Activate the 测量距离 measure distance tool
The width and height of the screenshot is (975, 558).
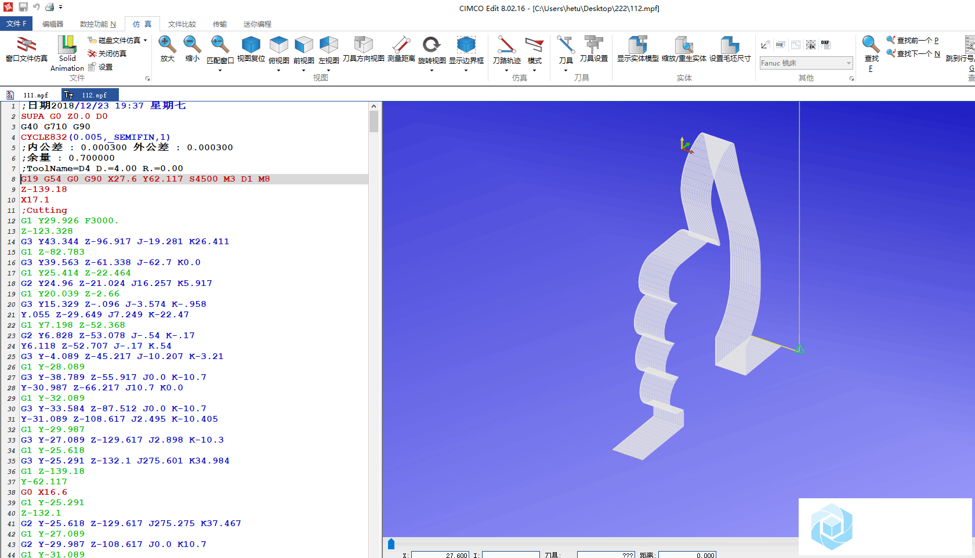[401, 49]
